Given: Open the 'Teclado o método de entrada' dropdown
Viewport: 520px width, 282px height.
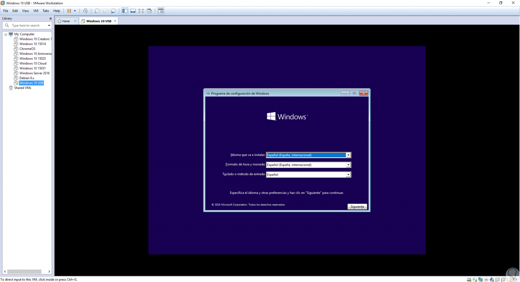Looking at the screenshot, I should click(x=348, y=174).
